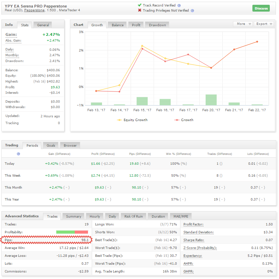Toggle Equity Growth series in legend
Screen dimensions: 279x279
coord(132,120)
